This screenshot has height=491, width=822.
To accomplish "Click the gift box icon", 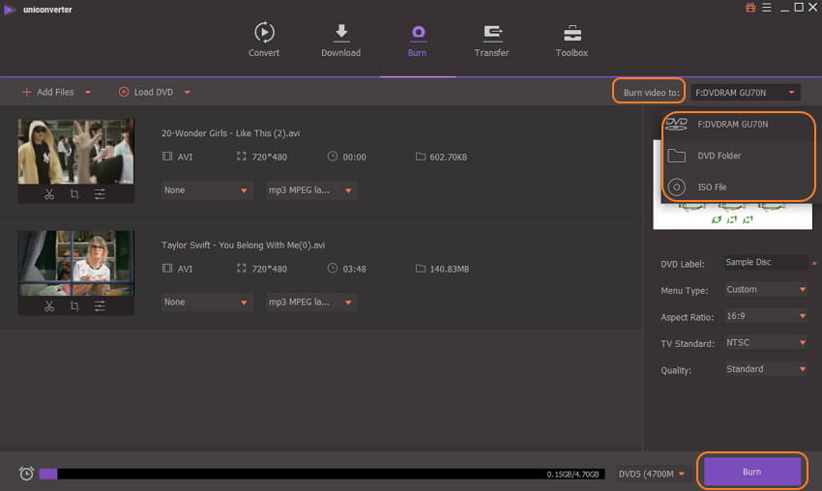I will click(750, 8).
